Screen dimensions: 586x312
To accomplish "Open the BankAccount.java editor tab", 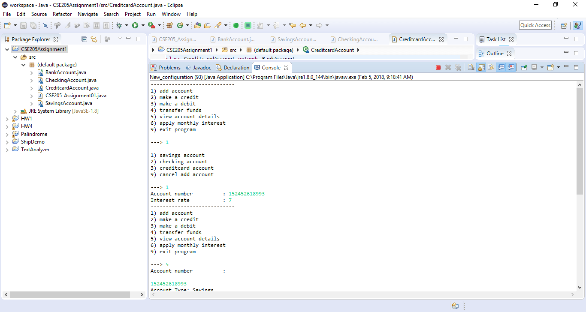I will click(x=233, y=39).
